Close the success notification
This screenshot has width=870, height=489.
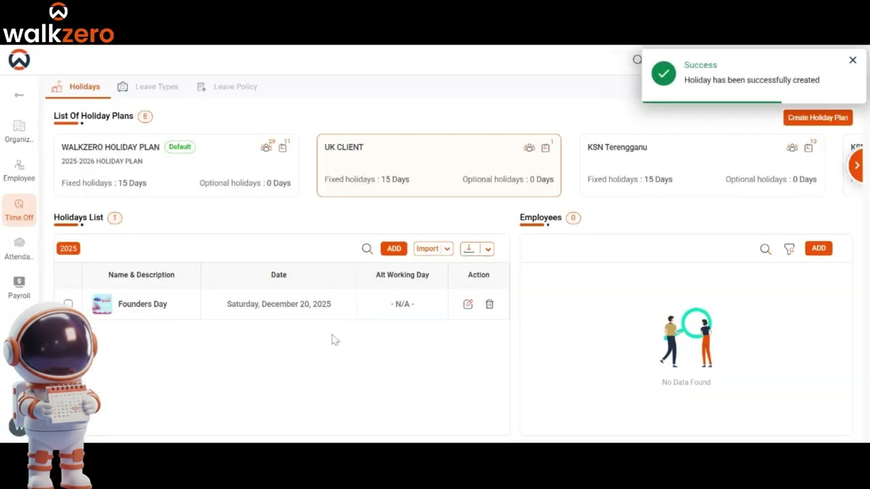[852, 60]
